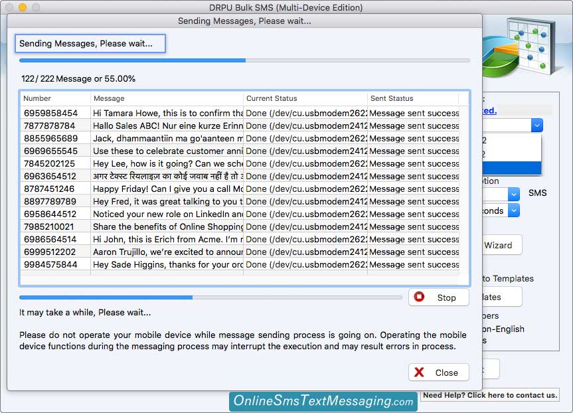Click message 'Hey Fred, it was great talking'
Screen dimensions: 573x413
[168, 201]
